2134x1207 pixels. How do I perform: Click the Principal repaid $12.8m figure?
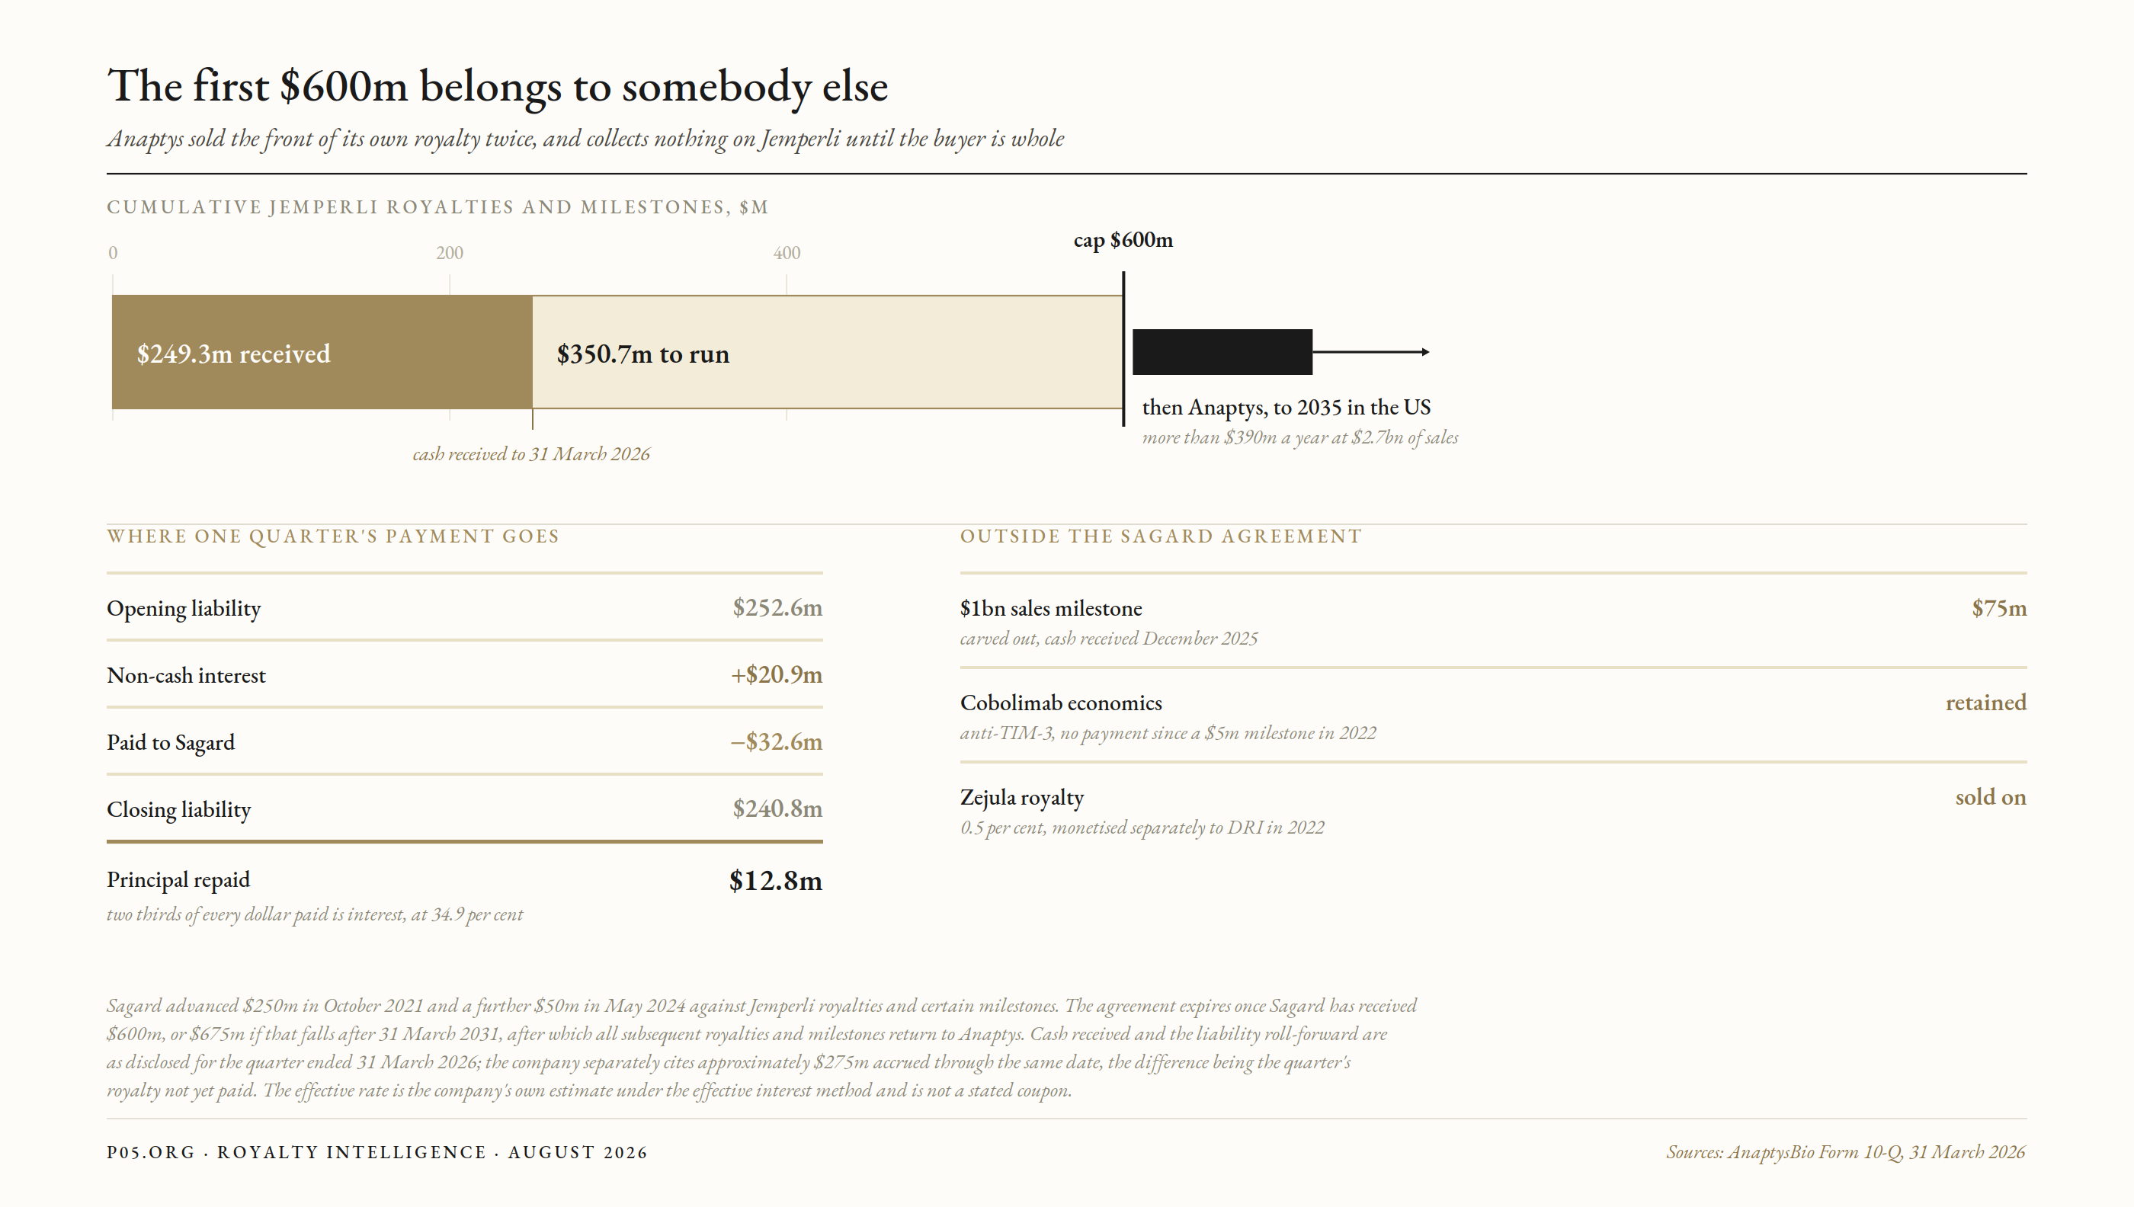point(775,880)
